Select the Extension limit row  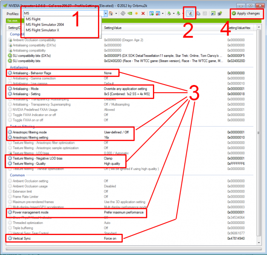pyautogui.click(x=131, y=191)
